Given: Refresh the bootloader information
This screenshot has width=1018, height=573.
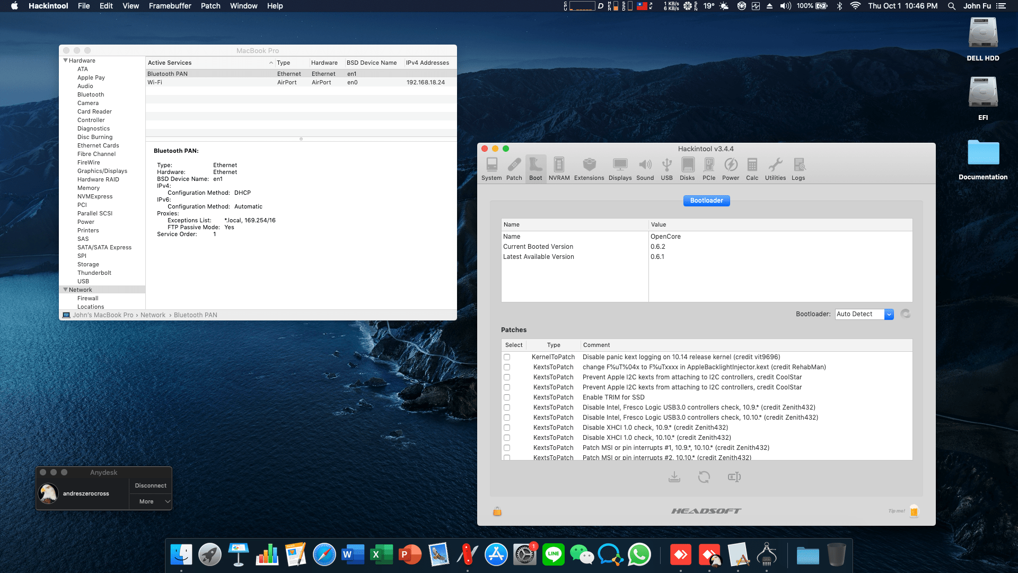Looking at the screenshot, I should tap(905, 314).
